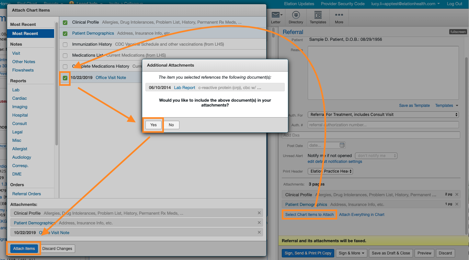Click the Preview button
This screenshot has width=469, height=260.
click(x=425, y=253)
